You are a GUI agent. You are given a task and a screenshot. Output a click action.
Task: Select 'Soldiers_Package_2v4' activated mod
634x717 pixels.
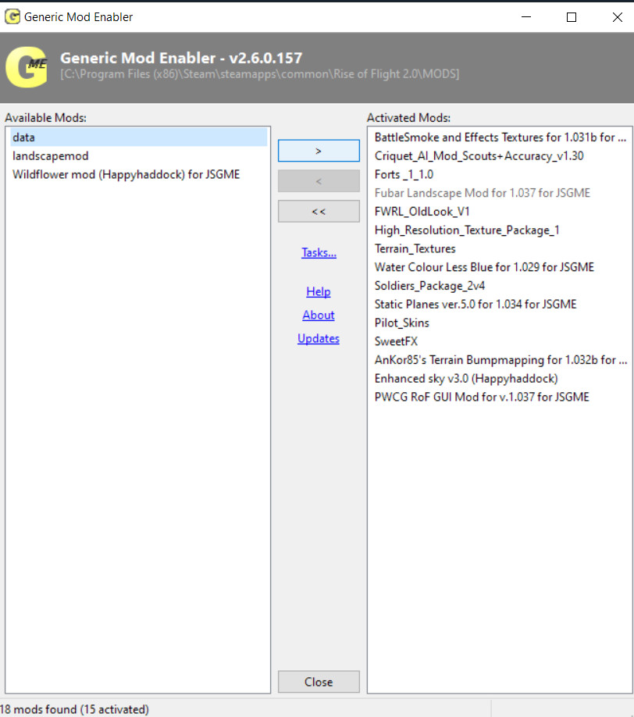coord(500,285)
